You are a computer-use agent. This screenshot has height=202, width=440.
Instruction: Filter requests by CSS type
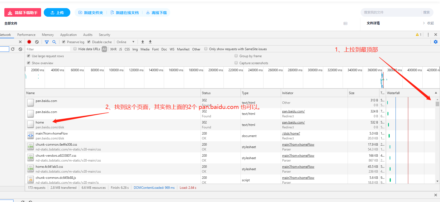[127, 49]
